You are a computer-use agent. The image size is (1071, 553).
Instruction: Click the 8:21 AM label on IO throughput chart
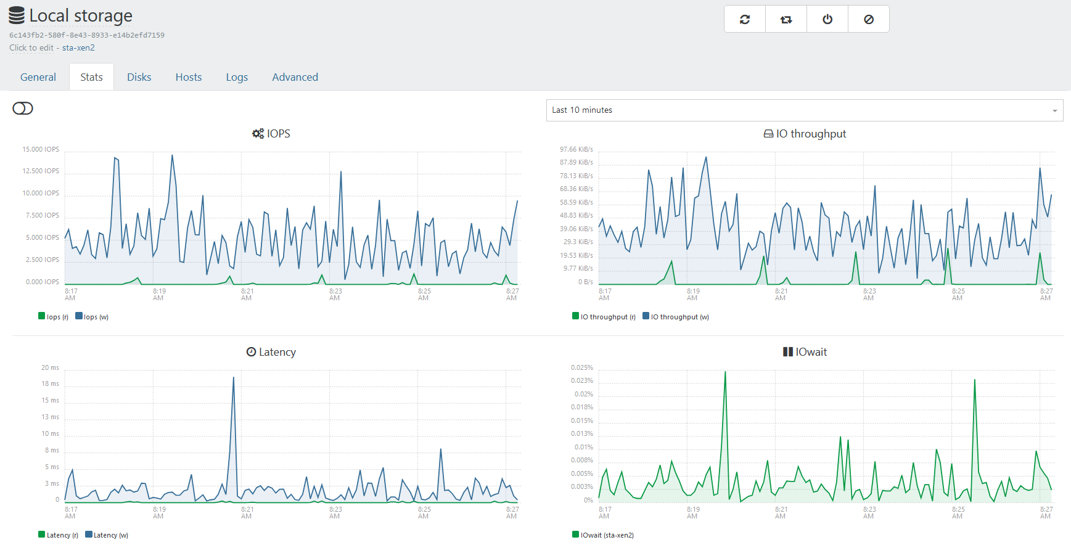[x=781, y=295]
